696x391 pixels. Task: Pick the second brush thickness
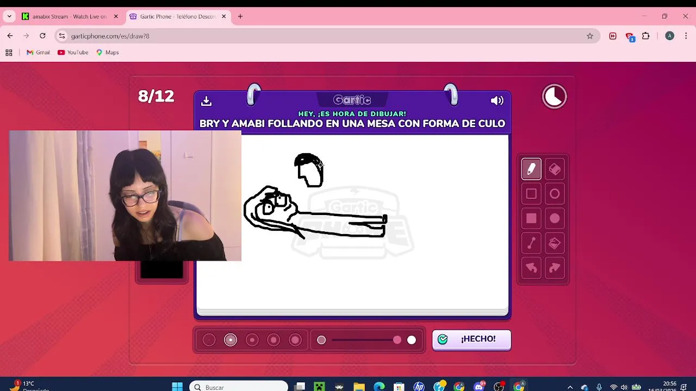click(x=231, y=340)
